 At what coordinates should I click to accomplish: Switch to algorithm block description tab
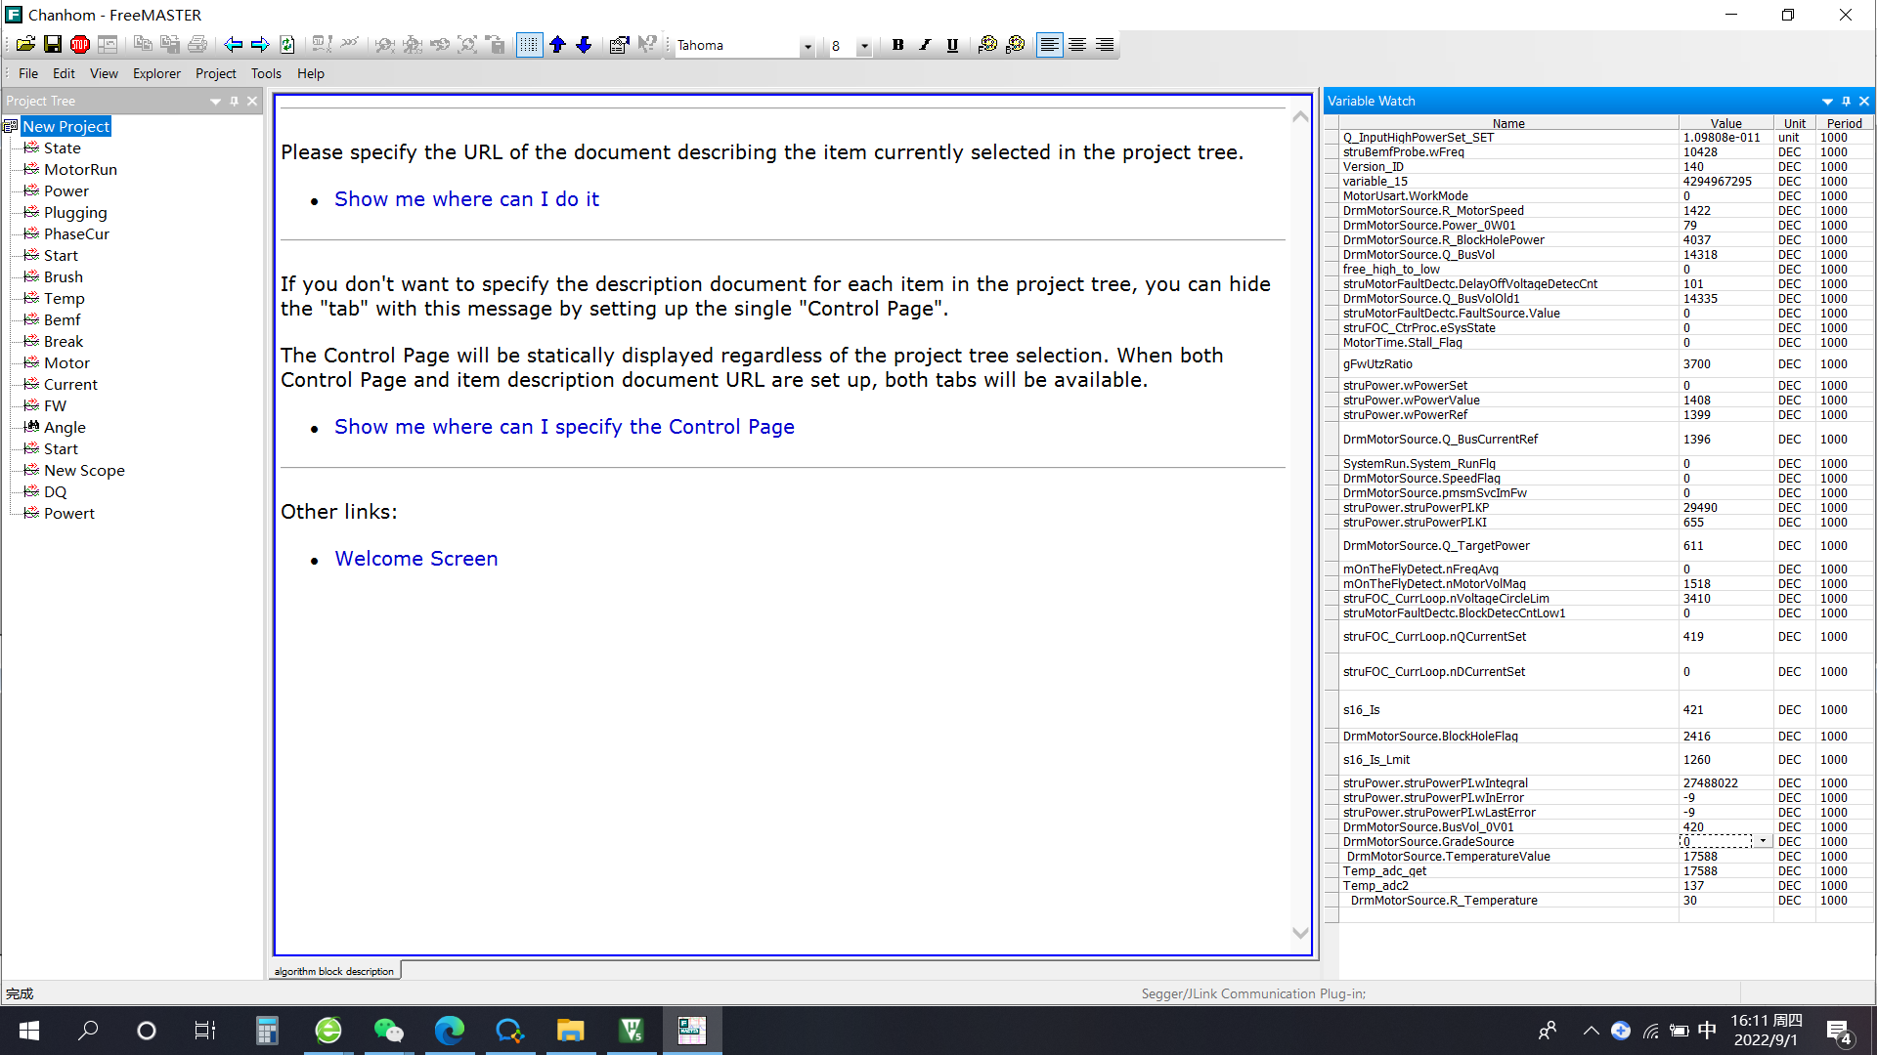click(334, 971)
